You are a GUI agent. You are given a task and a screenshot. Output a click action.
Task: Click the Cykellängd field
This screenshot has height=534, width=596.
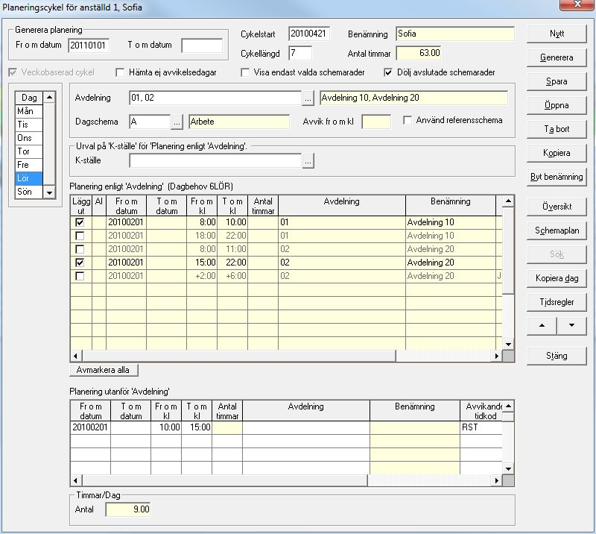(x=300, y=53)
